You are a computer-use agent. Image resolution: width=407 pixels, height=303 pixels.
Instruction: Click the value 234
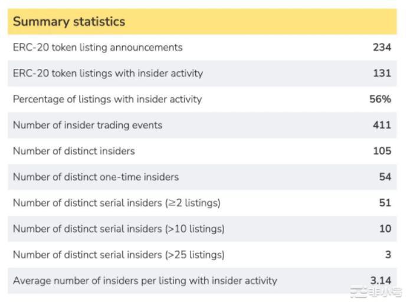click(382, 47)
